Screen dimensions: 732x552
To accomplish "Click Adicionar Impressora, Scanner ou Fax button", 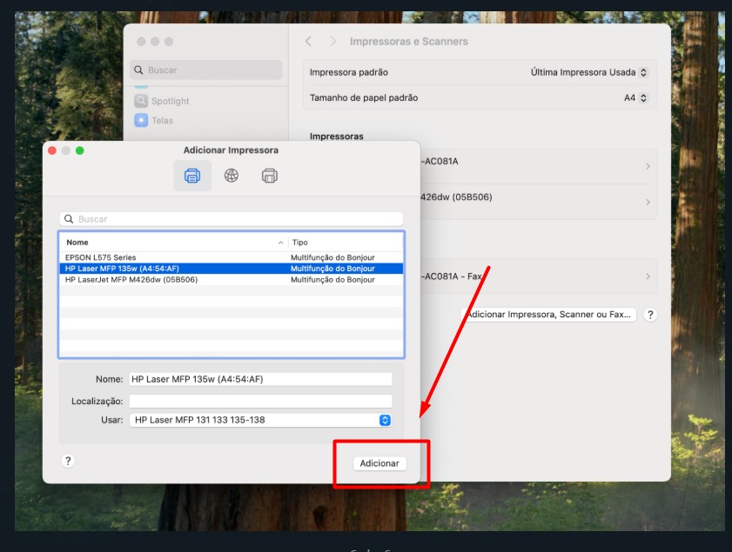I will coord(550,315).
